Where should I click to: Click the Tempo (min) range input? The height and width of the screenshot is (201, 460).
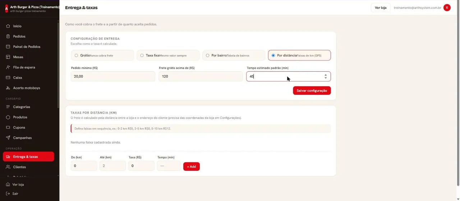click(x=169, y=166)
